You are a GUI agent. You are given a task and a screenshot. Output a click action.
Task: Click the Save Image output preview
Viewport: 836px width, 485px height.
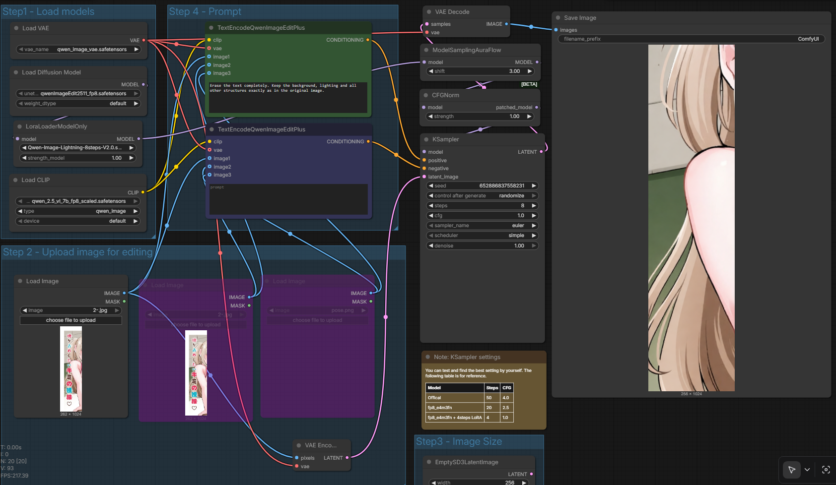[692, 218]
